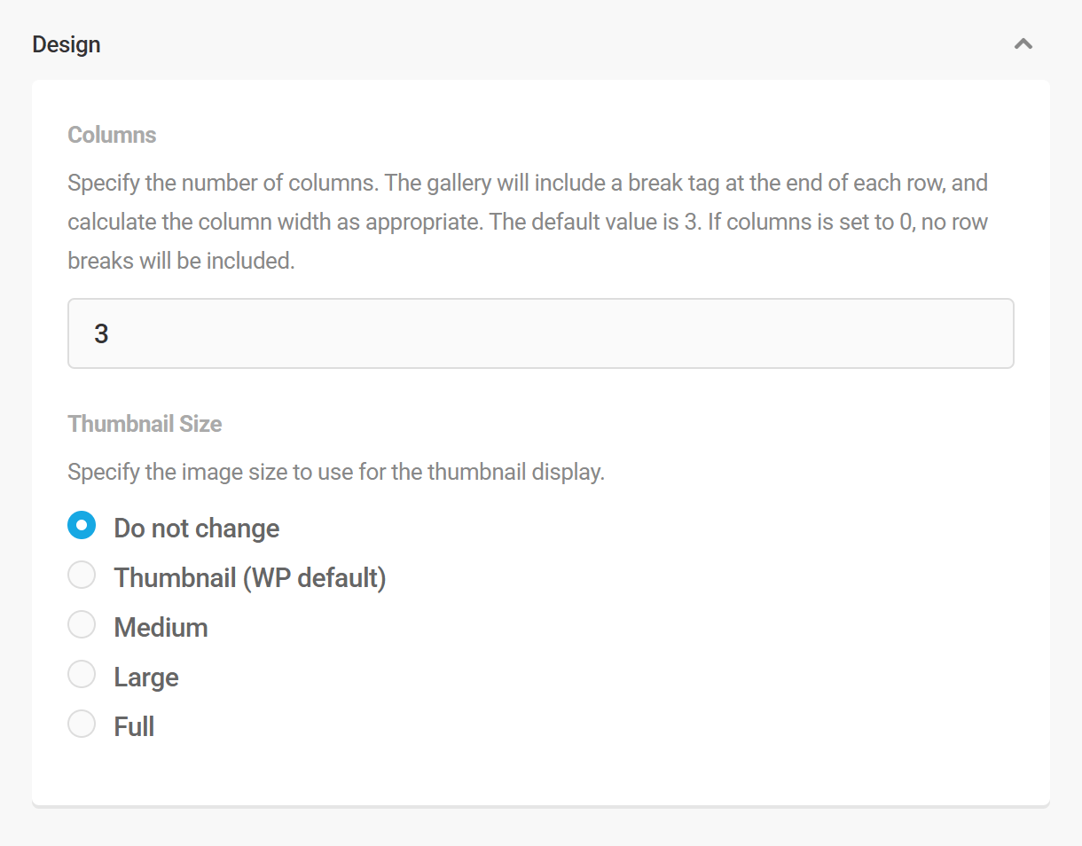
Task: Click the Columns description paragraph
Action: pyautogui.click(x=528, y=221)
